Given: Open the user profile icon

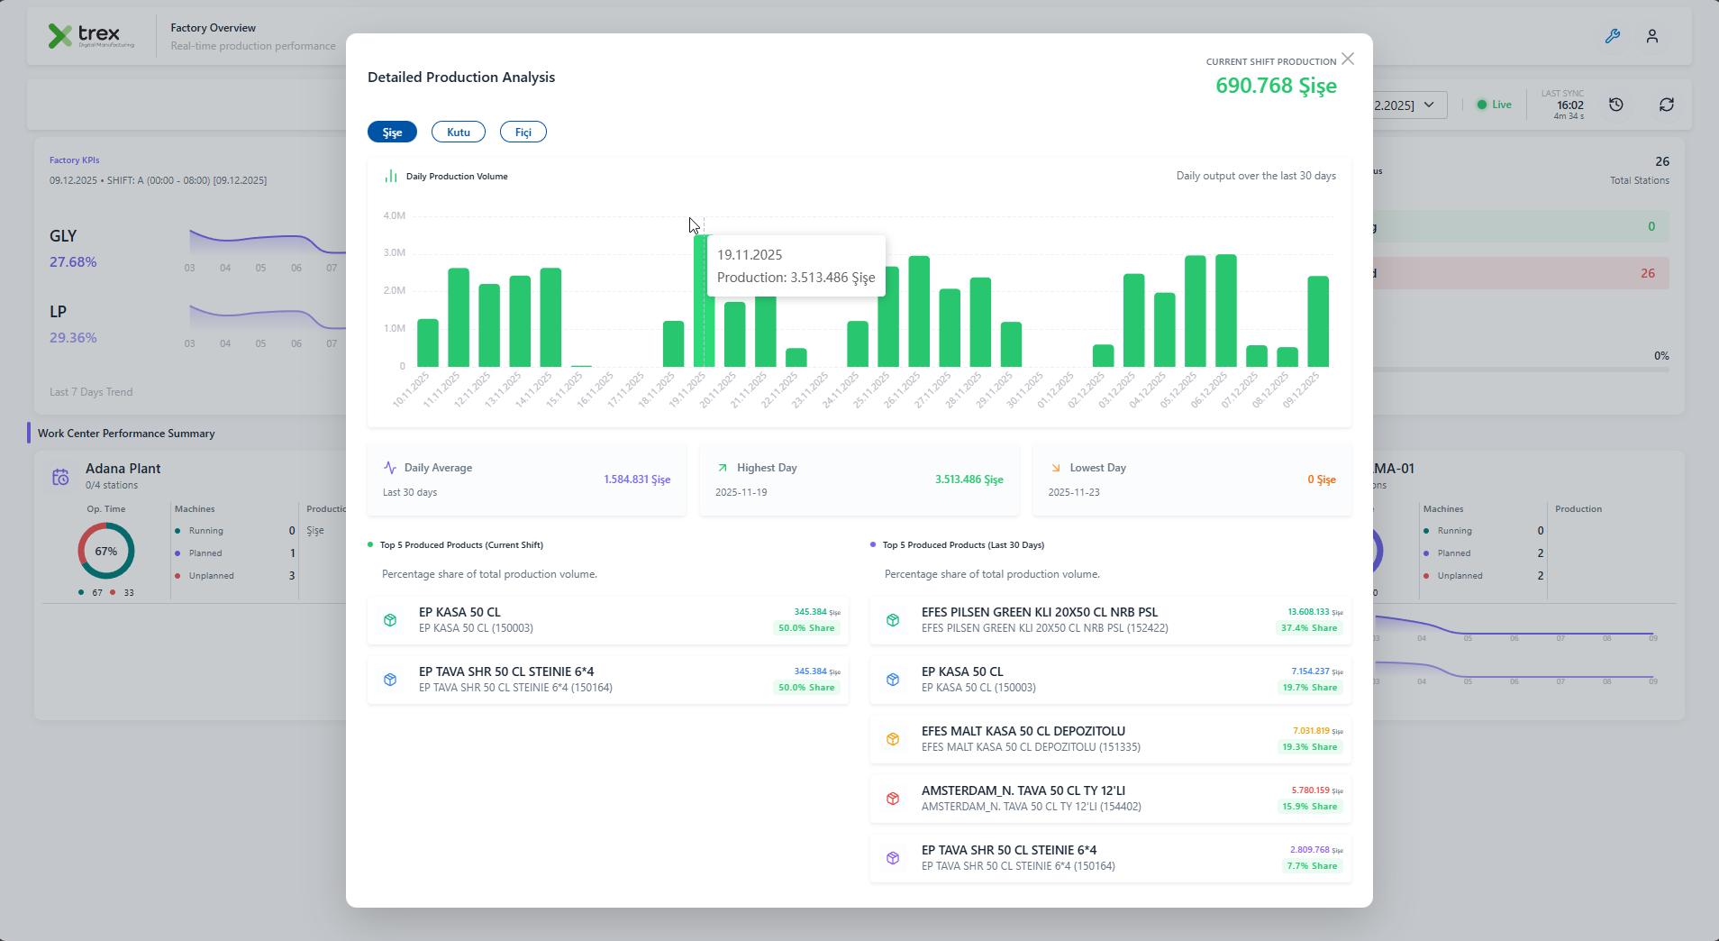Looking at the screenshot, I should point(1652,36).
